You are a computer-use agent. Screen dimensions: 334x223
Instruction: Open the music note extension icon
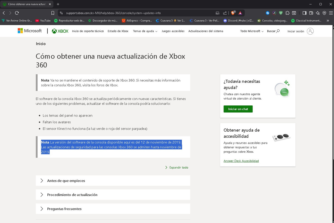coord(274,13)
